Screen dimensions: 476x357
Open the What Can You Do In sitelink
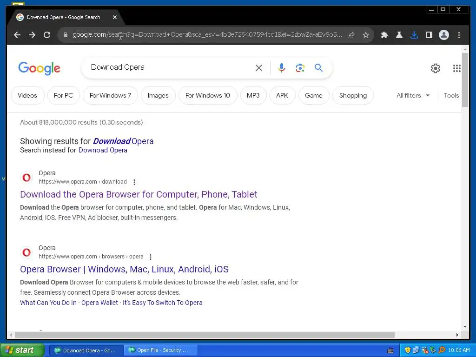click(x=48, y=303)
